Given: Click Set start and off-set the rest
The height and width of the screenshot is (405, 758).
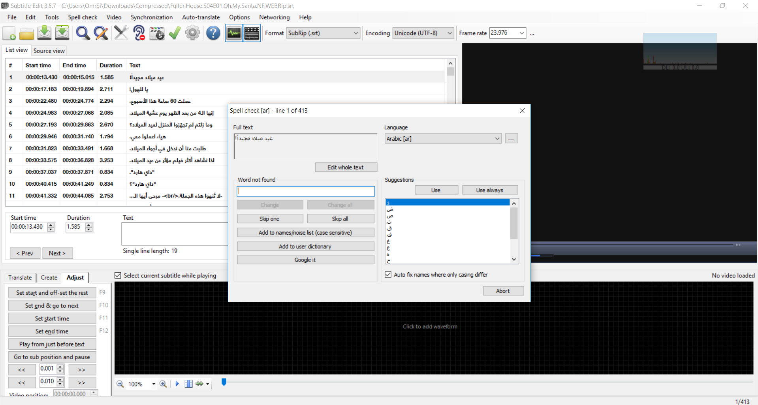Looking at the screenshot, I should tap(52, 293).
